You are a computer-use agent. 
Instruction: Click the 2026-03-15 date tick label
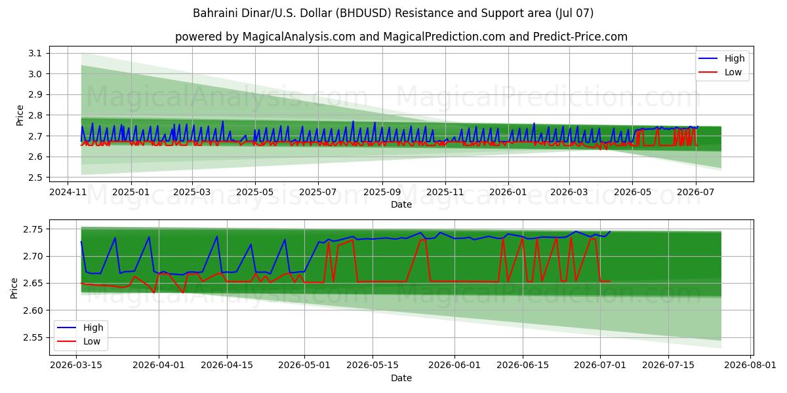click(76, 366)
